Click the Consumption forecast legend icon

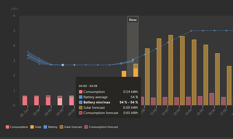click(86, 127)
